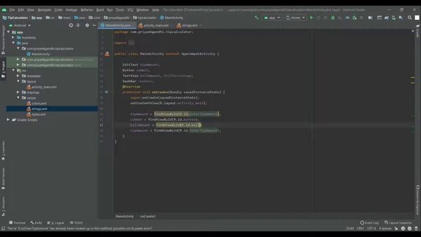Collapse the values folder

18,98
